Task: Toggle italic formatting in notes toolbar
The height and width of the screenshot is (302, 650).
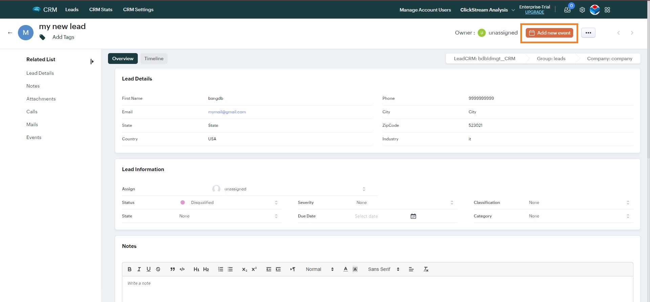Action: pyautogui.click(x=139, y=269)
